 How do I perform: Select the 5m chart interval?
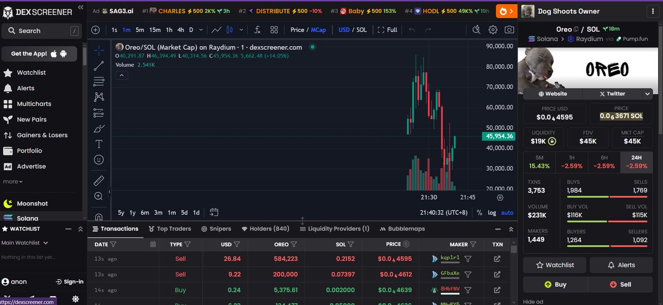[140, 30]
